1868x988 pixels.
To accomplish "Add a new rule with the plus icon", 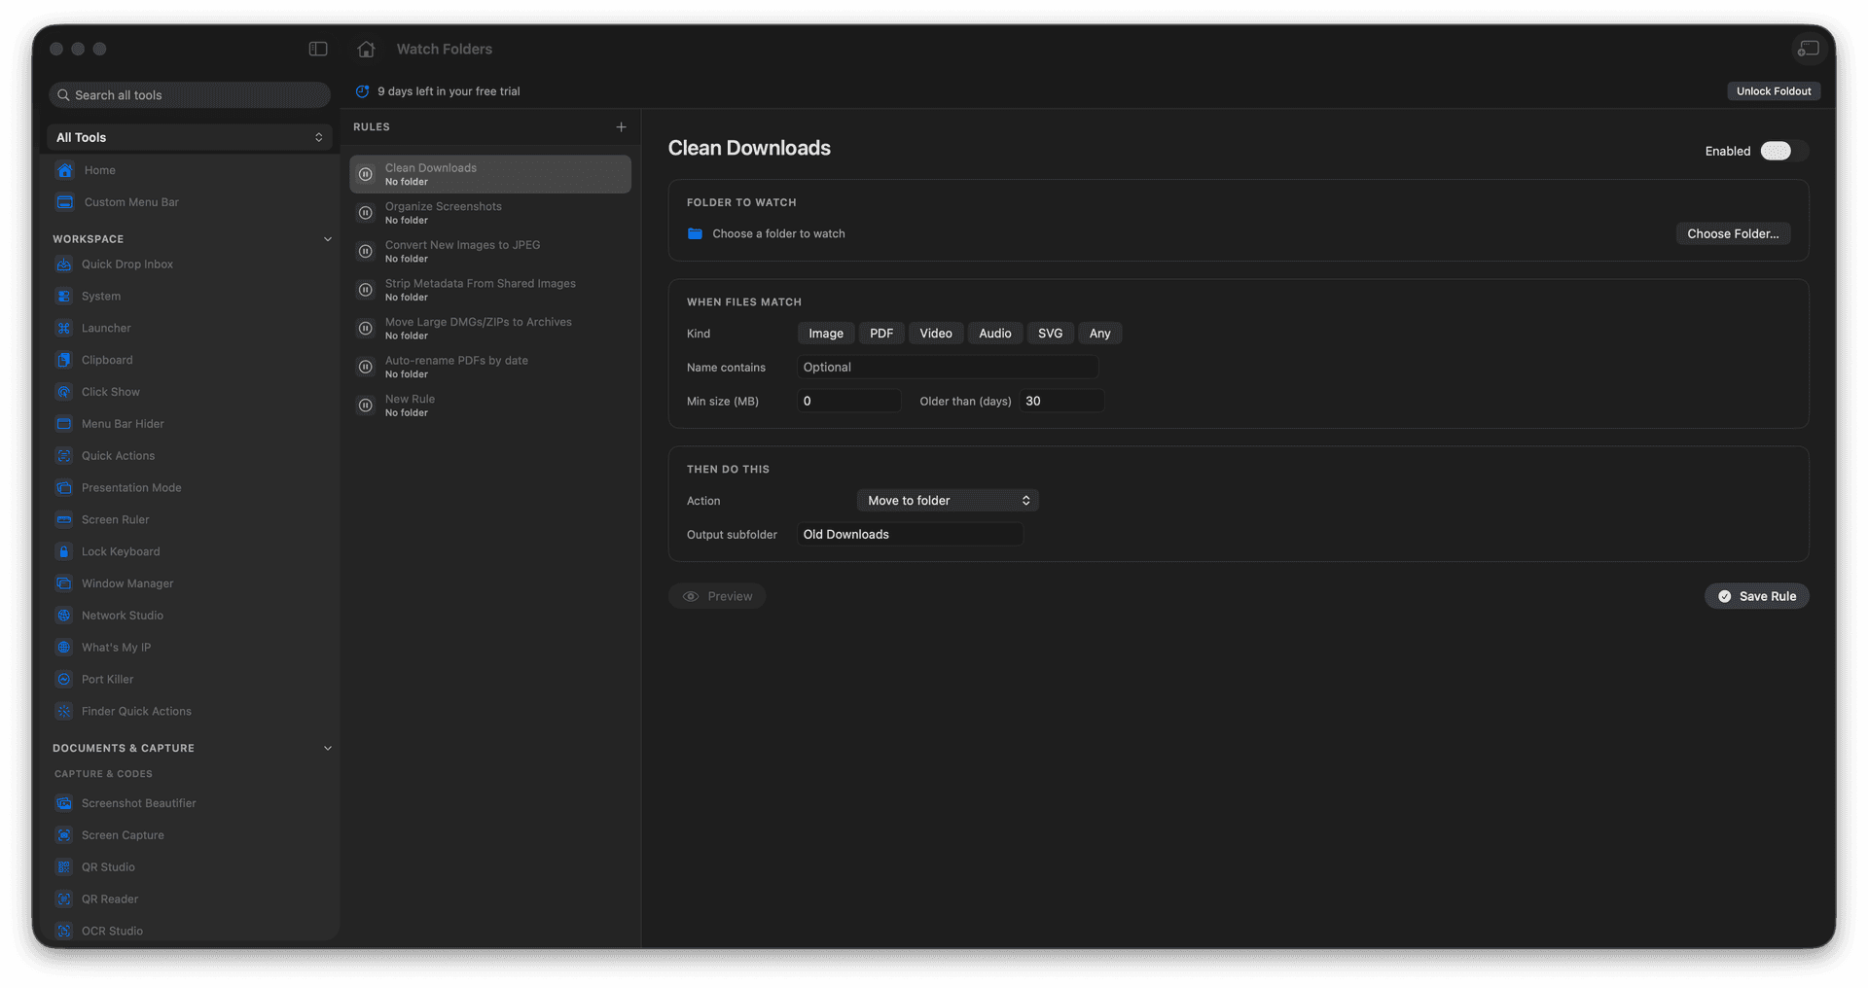I will tap(621, 127).
